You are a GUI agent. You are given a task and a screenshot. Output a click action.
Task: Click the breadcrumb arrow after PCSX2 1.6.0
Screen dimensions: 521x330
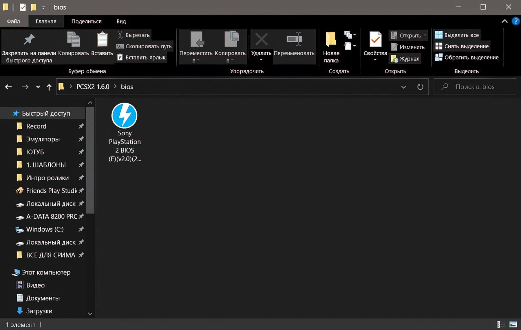pos(115,86)
